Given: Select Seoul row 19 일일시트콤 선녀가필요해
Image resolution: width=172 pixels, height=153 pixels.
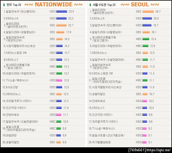Looking at the screenshot, I should click(x=129, y=135).
